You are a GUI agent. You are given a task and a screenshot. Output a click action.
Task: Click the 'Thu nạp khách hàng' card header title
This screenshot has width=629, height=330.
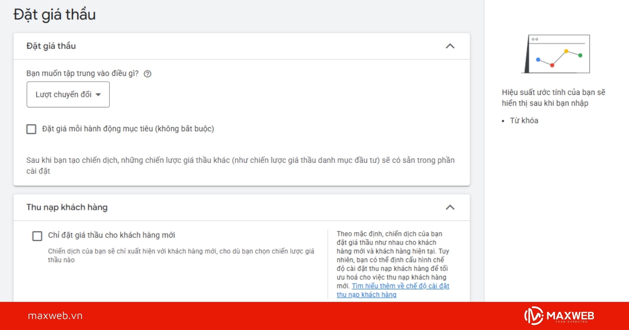click(67, 207)
